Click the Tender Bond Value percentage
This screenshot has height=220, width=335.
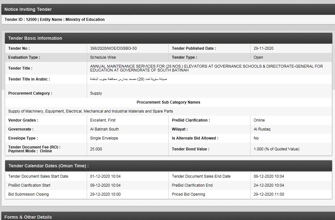click(276, 149)
